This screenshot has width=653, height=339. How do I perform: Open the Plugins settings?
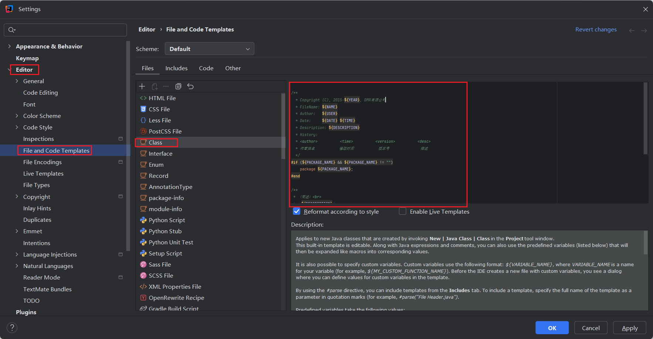coord(26,312)
